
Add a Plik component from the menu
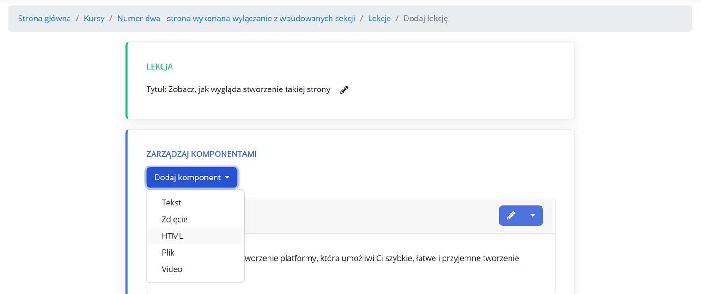click(168, 253)
